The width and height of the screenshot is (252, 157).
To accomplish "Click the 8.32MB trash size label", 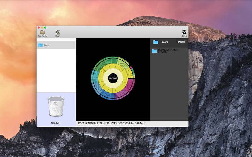I will pyautogui.click(x=56, y=123).
